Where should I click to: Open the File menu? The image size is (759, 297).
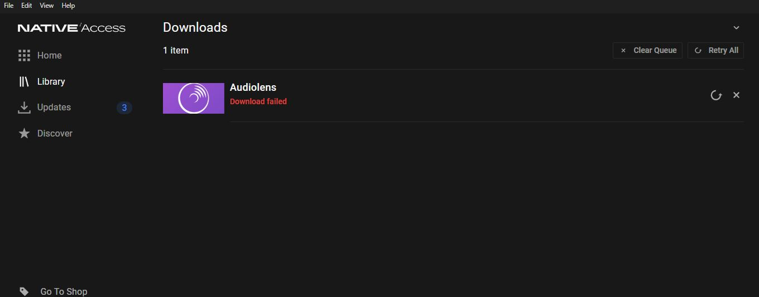(x=9, y=6)
